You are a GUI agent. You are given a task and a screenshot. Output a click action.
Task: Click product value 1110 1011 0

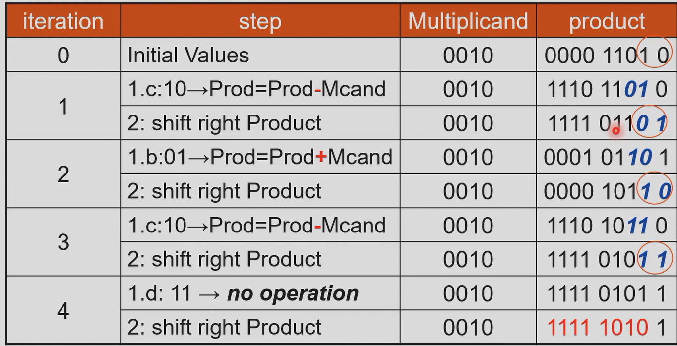(607, 226)
